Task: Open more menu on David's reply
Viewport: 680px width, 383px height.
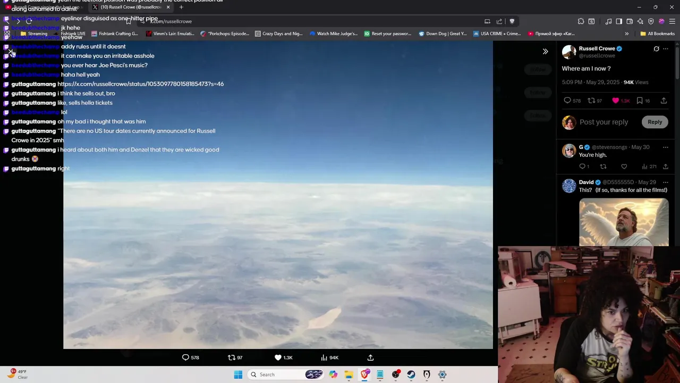Action: click(666, 182)
